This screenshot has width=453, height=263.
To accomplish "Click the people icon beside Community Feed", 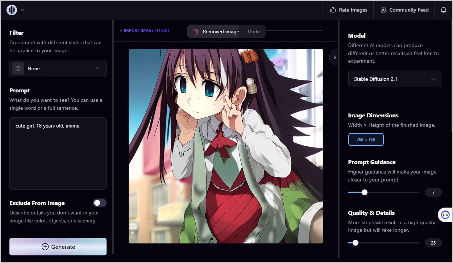I will click(383, 10).
